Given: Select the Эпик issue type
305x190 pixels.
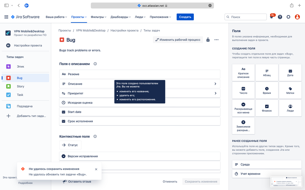Looking at the screenshot, I should 25,66.
